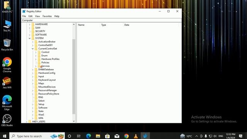Open This PC desktop icon
247x139 pixels.
pos(7,26)
